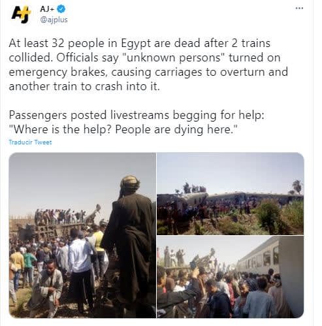Click the Traducir Tweet link
This screenshot has height=326, width=322.
[30, 142]
